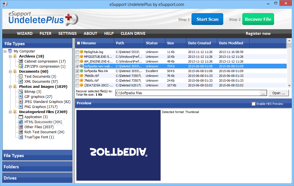Screen dimensions: 294x186
Task: Select the {3DA71D5A-20CC file row
Action: point(181,85)
